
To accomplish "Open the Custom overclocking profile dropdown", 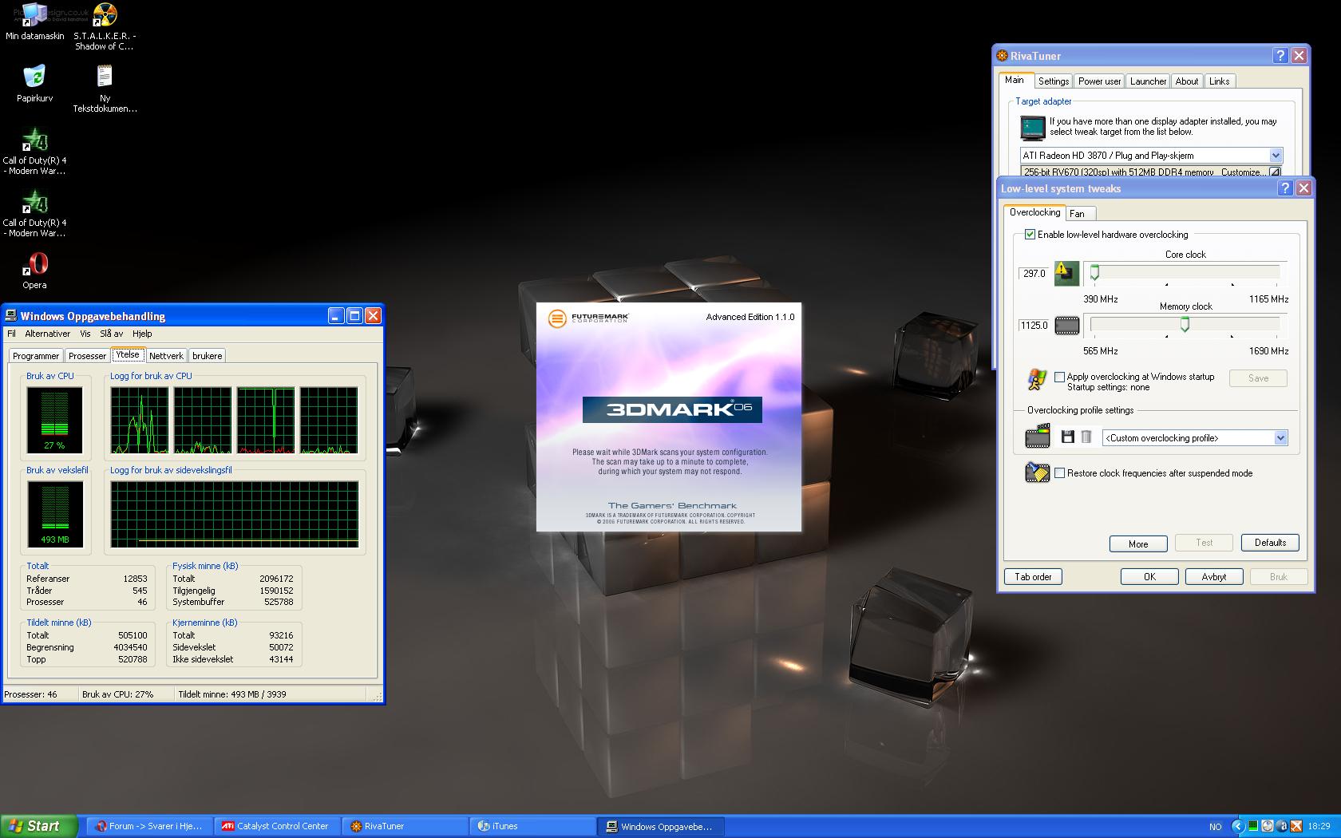I will click(1280, 438).
